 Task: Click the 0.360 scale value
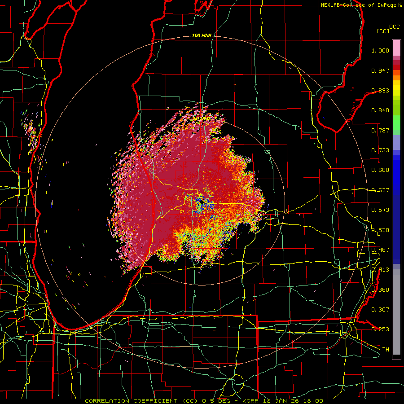click(380, 290)
